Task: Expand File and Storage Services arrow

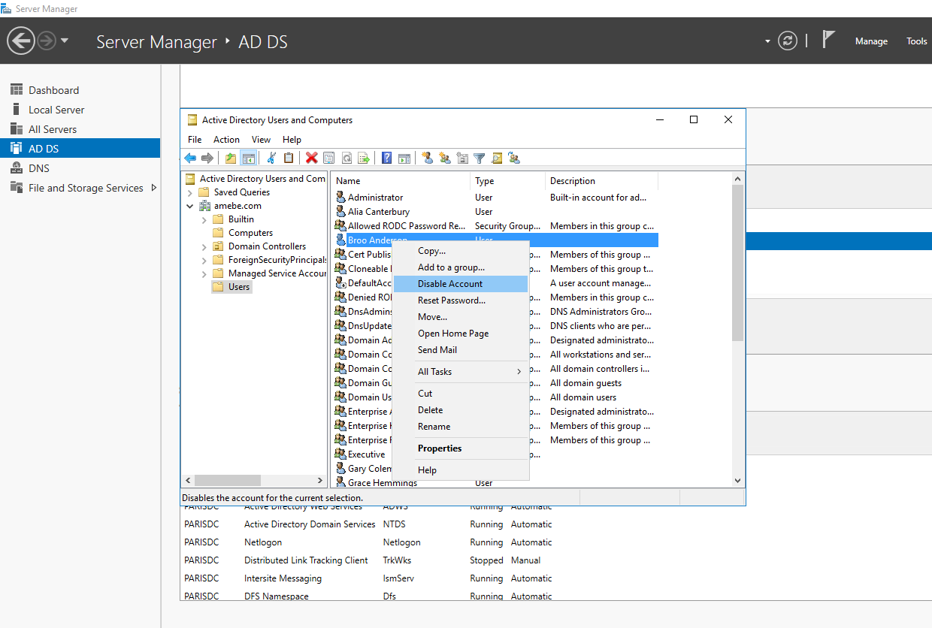Action: click(x=154, y=188)
